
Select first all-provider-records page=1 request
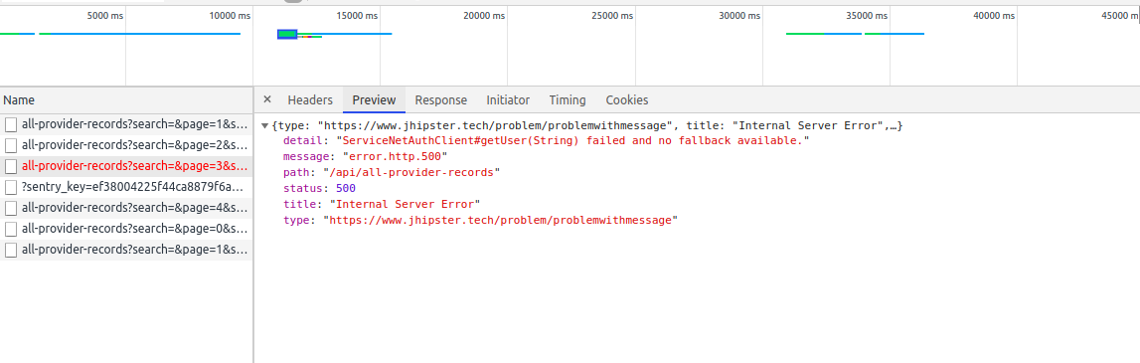point(126,123)
